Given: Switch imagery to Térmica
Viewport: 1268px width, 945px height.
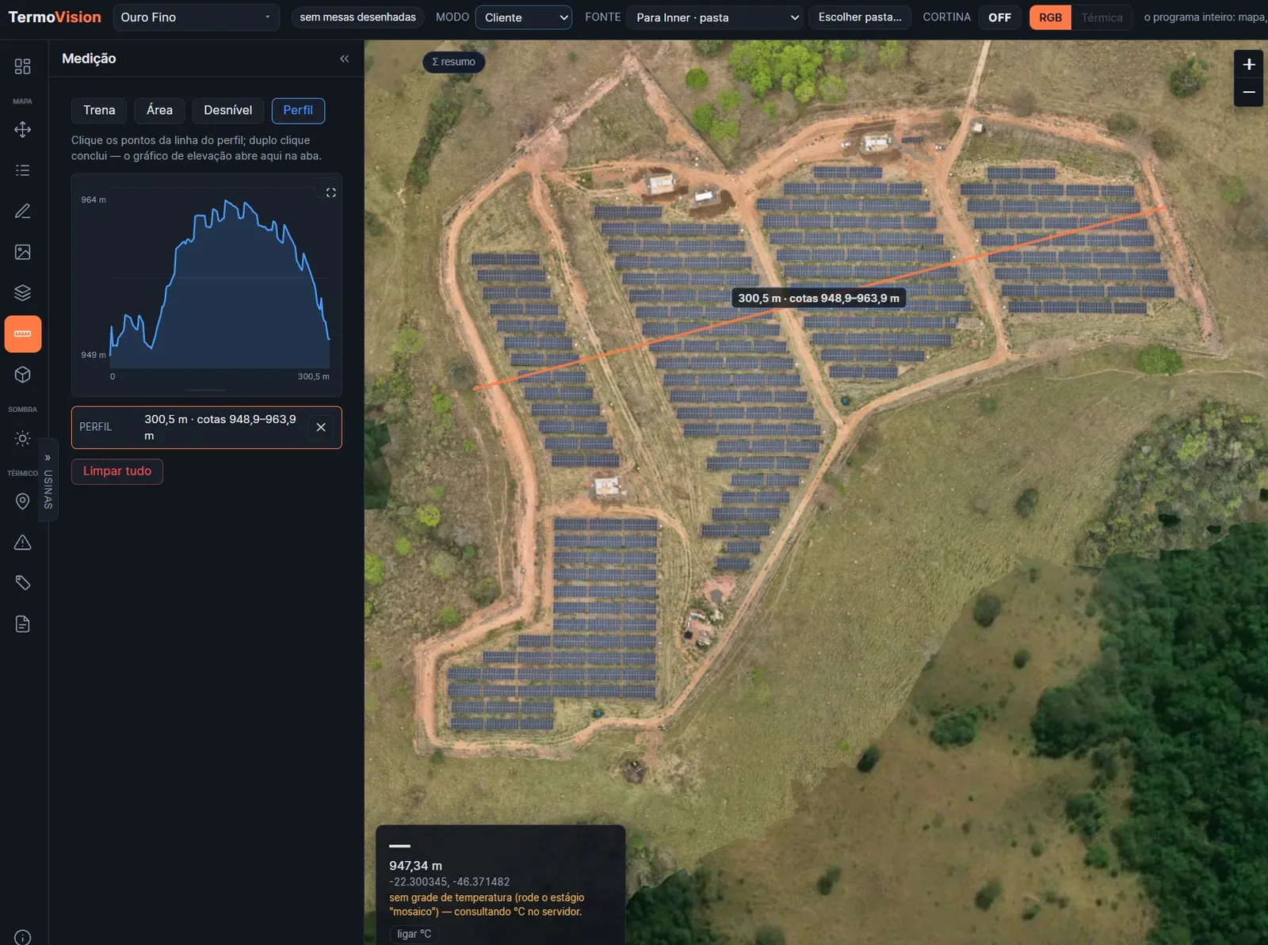Looking at the screenshot, I should point(1102,17).
